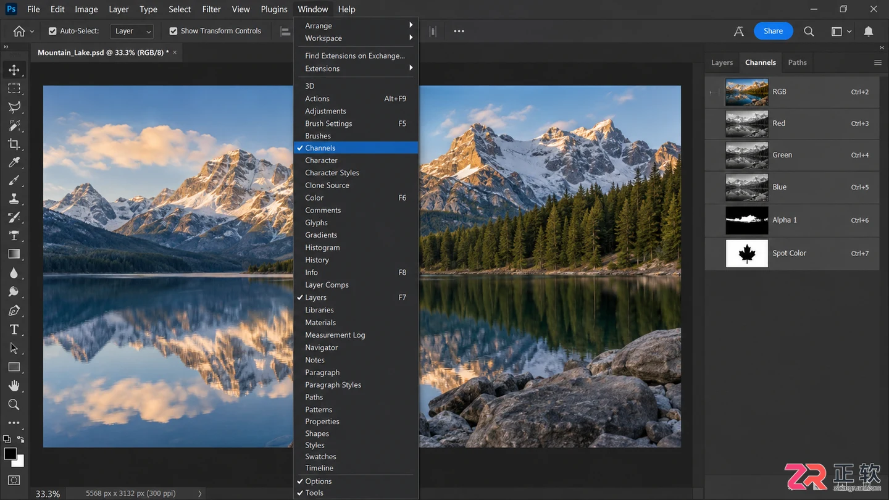Screen dimensions: 889x500
Task: Swap foreground and background colors
Action: pyautogui.click(x=21, y=440)
